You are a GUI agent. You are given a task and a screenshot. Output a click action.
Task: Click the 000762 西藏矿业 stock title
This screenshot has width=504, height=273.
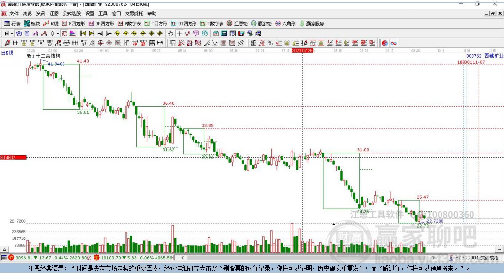[x=485, y=56]
